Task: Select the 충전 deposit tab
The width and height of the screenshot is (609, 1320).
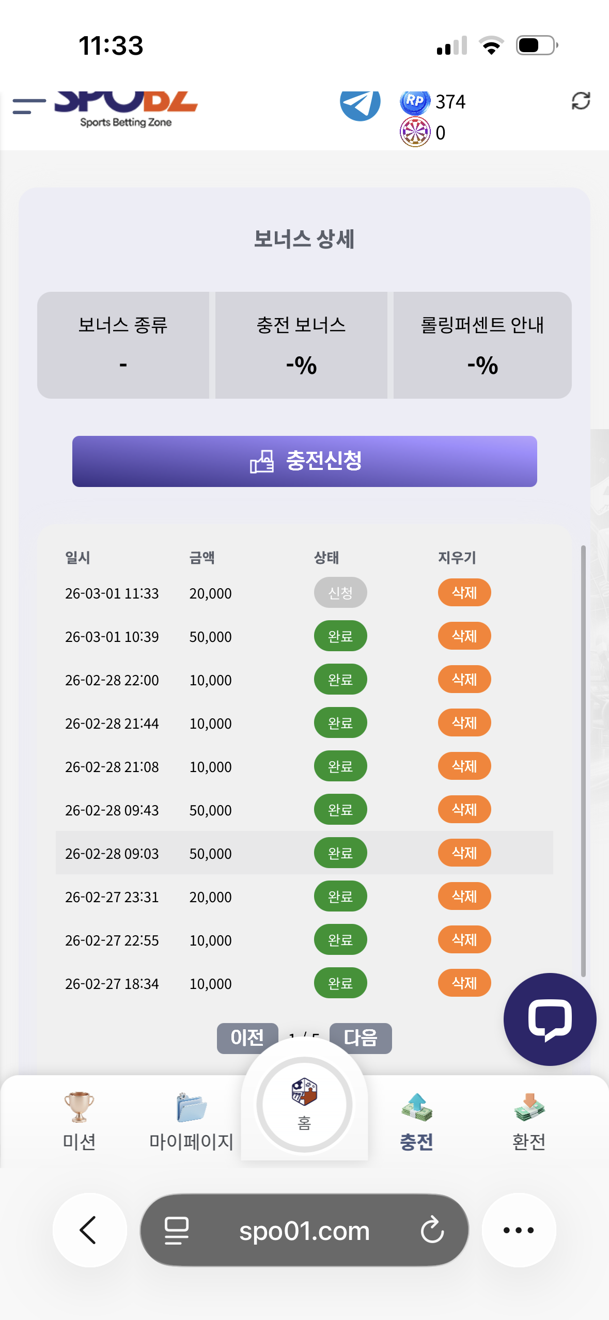Action: [416, 1121]
